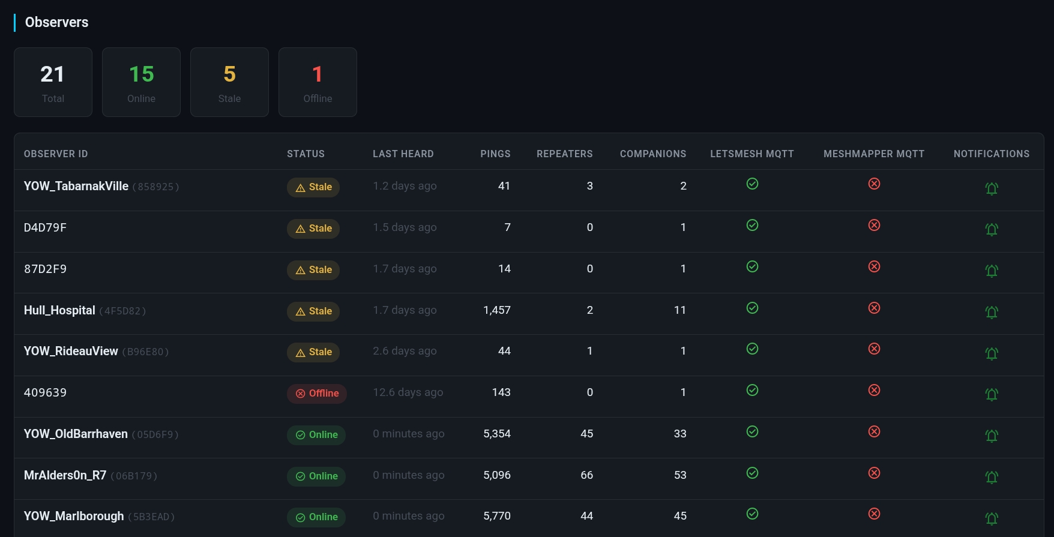Click the red Offline status badge

point(317,394)
